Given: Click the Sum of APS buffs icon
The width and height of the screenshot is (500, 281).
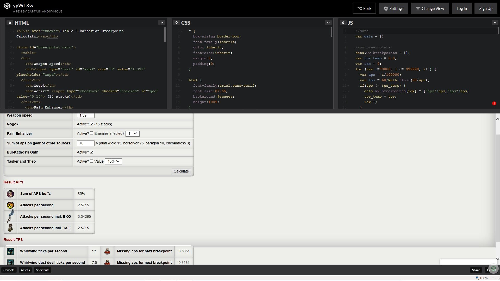Looking at the screenshot, I should click(x=10, y=194).
